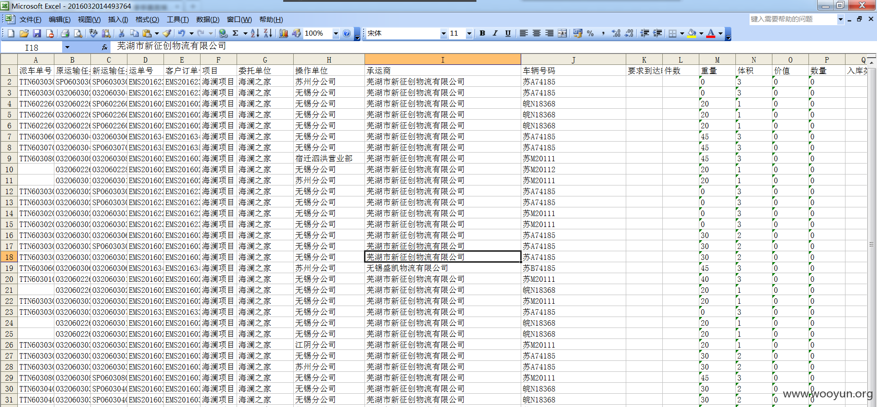Sort ascending A to Z
Image resolution: width=877 pixels, height=407 pixels.
coord(255,33)
